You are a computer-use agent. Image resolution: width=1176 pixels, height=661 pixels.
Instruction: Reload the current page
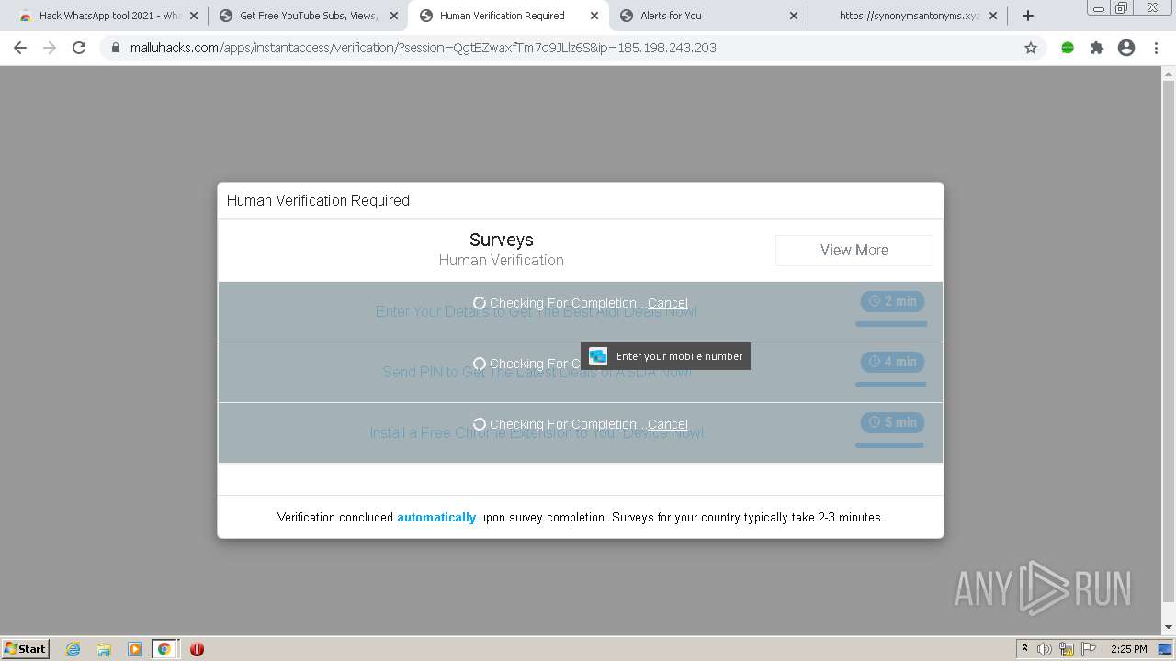point(79,48)
